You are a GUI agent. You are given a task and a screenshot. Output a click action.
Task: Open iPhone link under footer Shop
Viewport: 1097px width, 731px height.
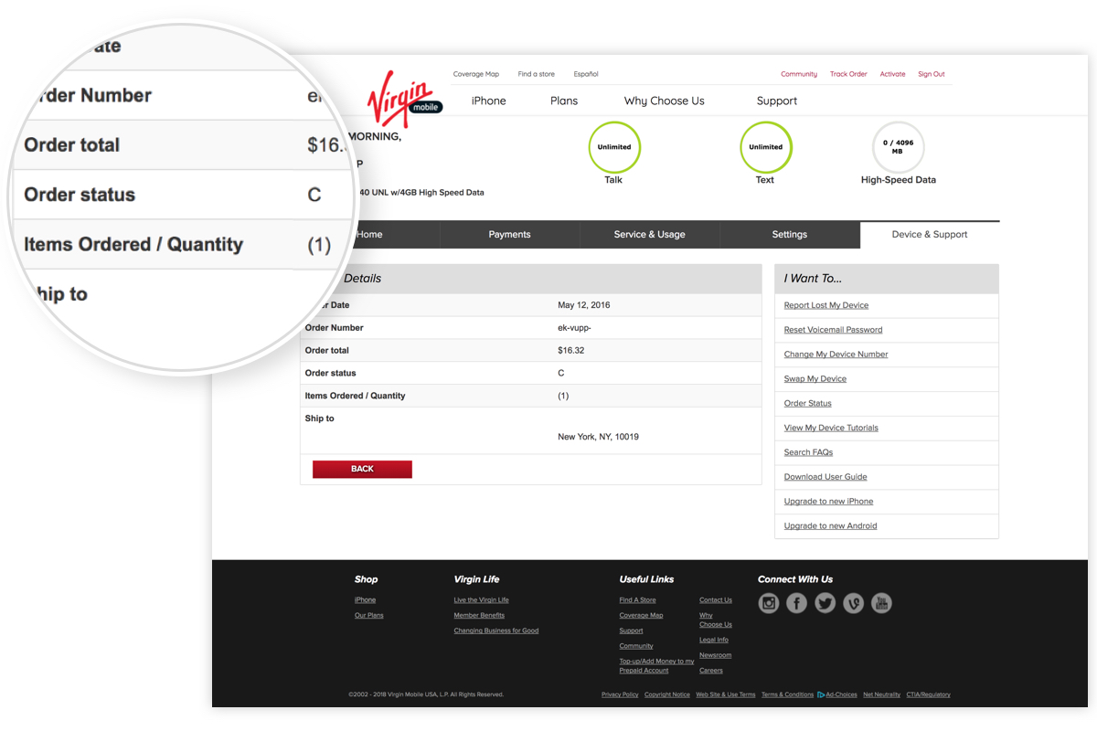tap(365, 600)
